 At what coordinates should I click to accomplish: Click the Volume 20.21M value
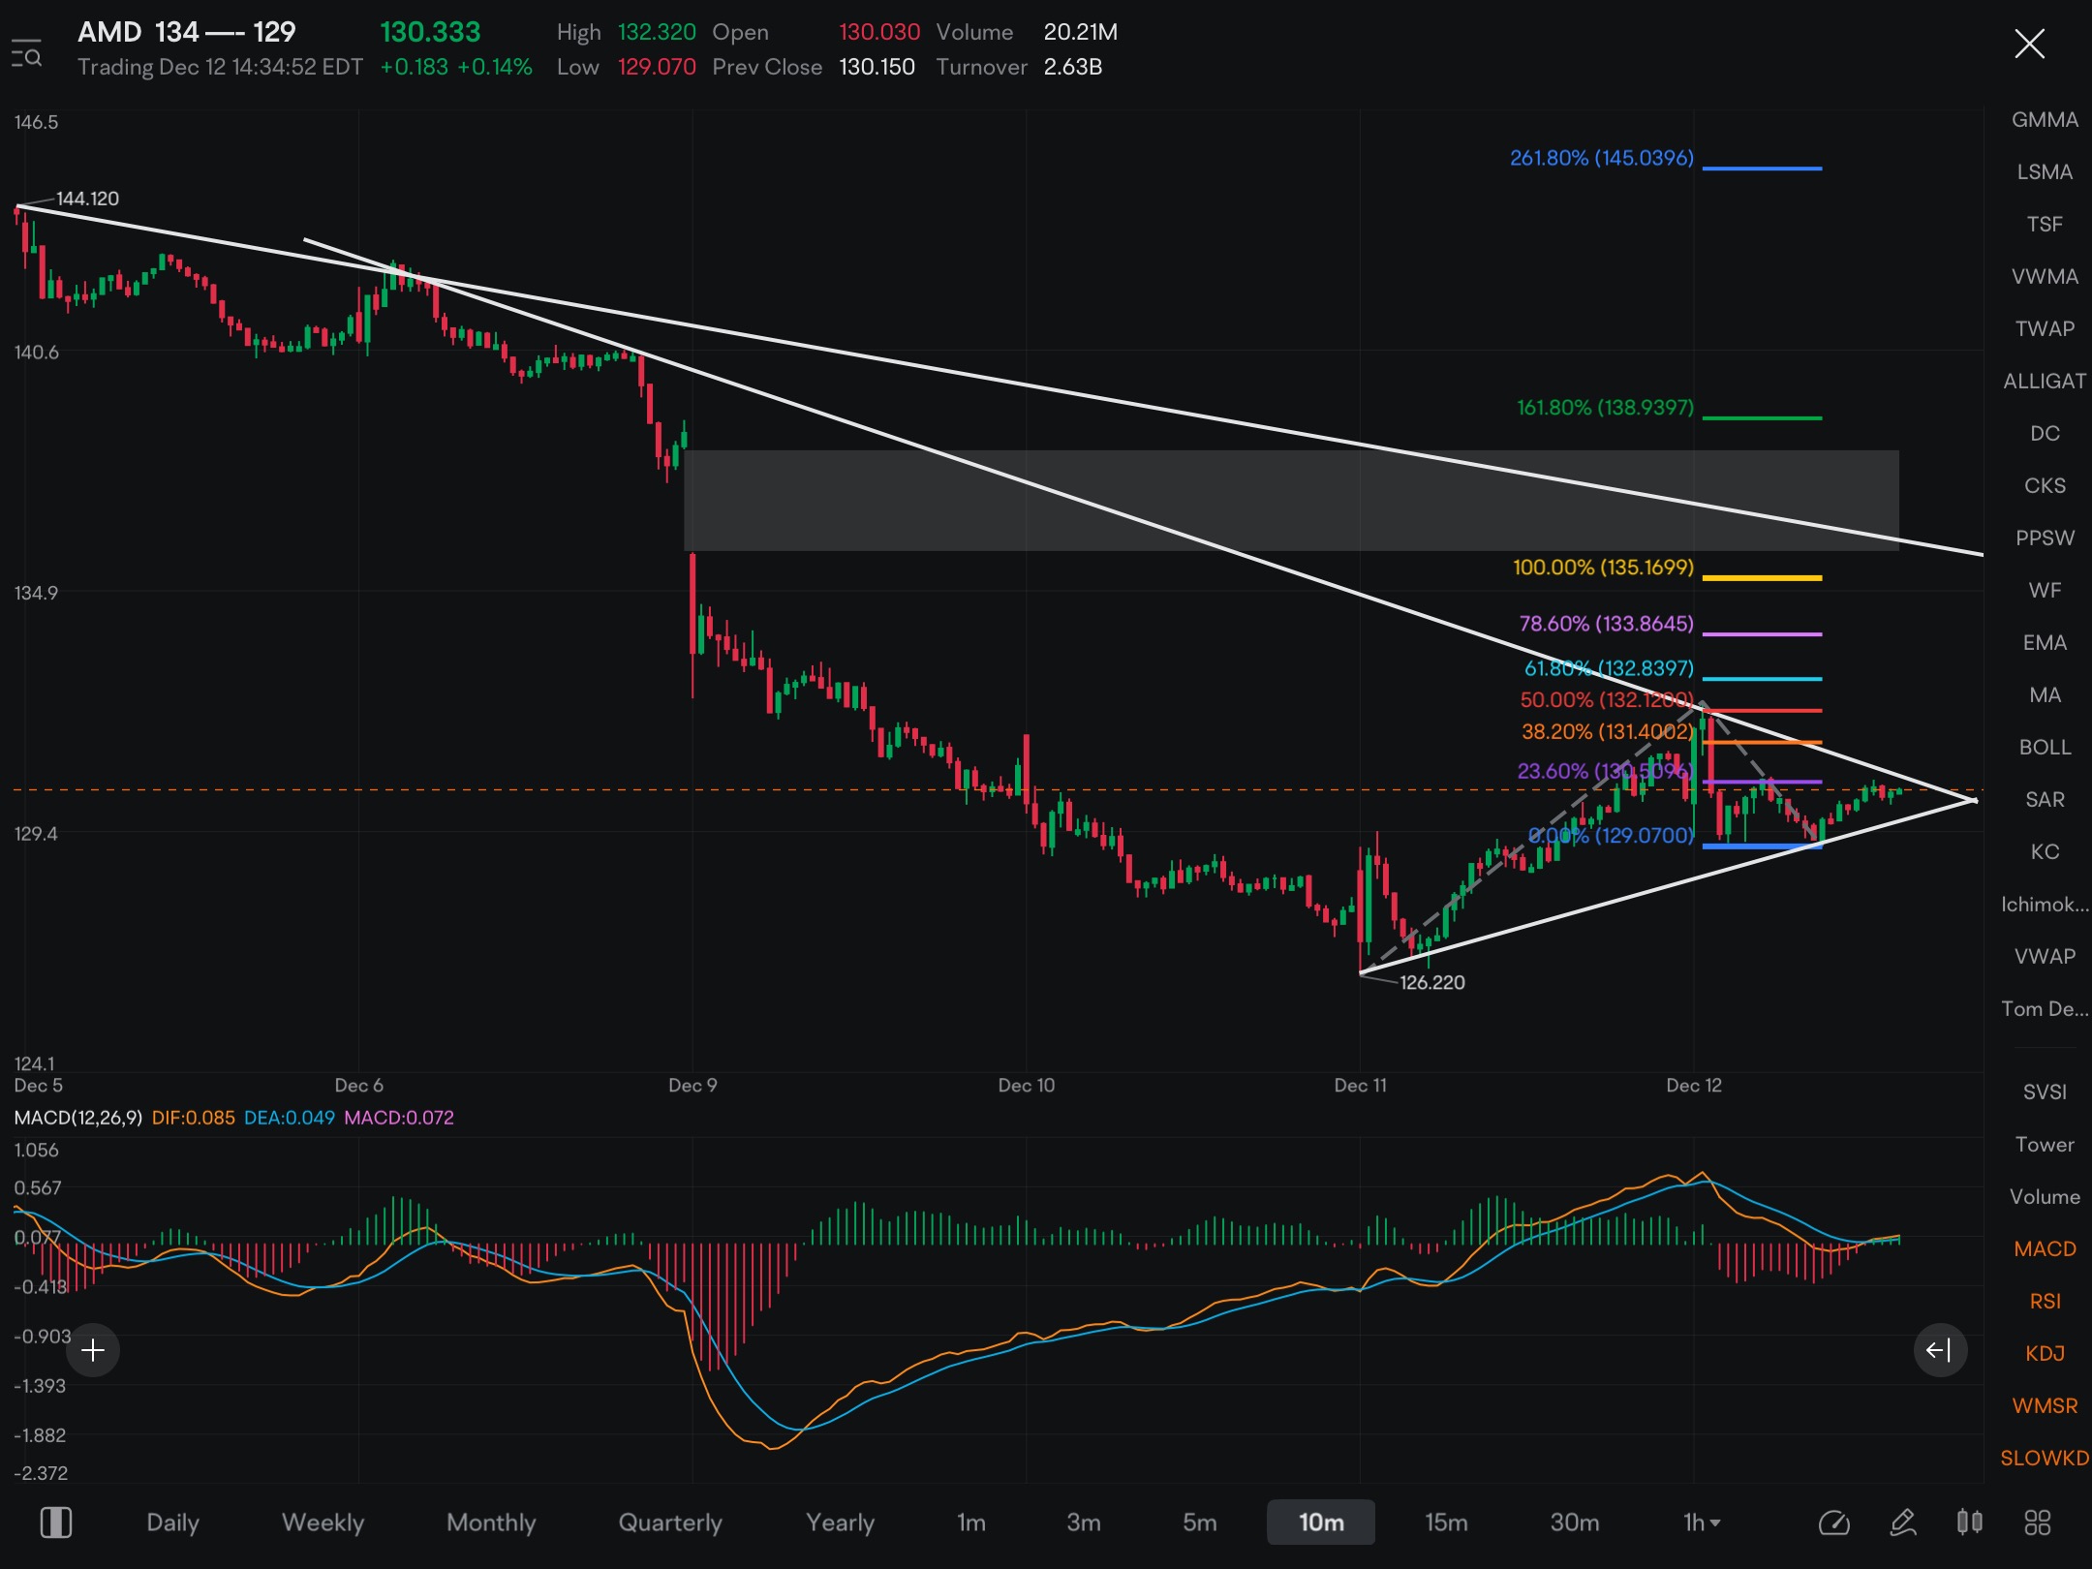click(x=1080, y=32)
